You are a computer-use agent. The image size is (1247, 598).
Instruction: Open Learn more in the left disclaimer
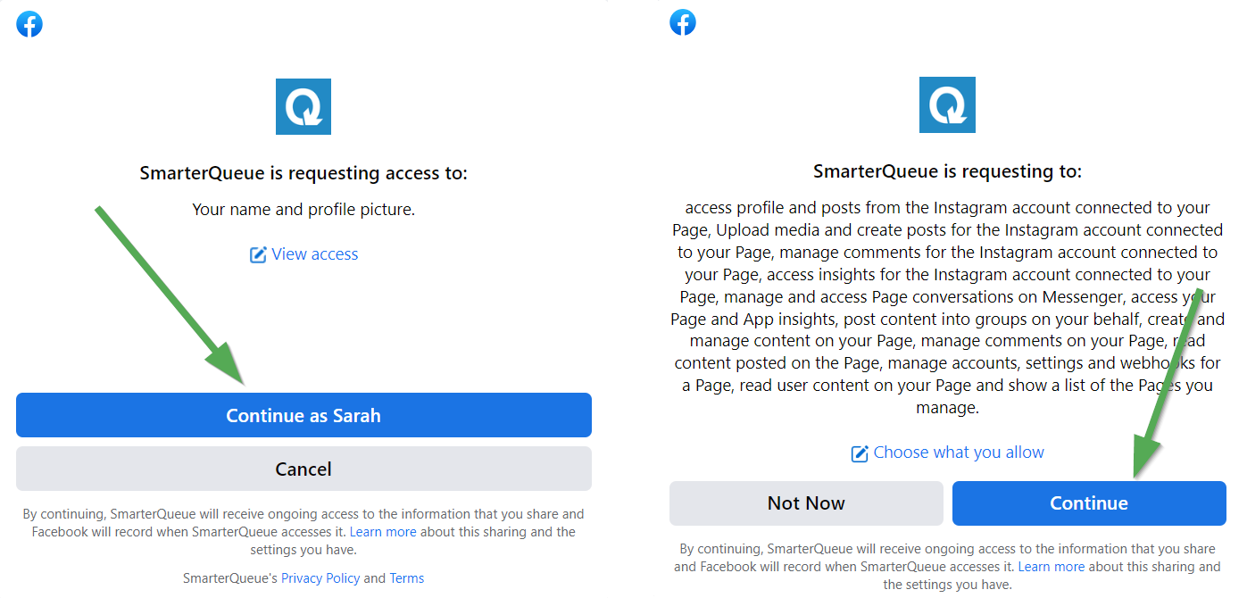coord(383,531)
